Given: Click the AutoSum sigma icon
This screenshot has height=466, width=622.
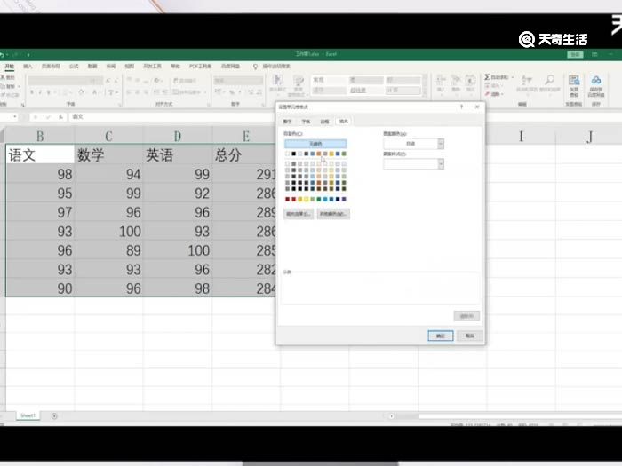Looking at the screenshot, I should (x=488, y=78).
